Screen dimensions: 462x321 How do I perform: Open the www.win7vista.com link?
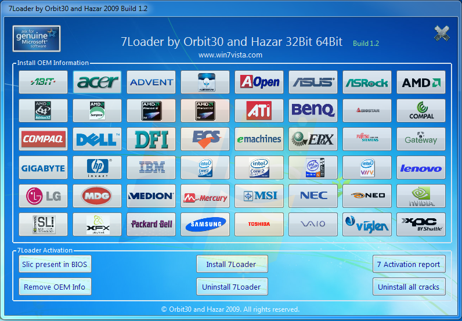pyautogui.click(x=230, y=55)
